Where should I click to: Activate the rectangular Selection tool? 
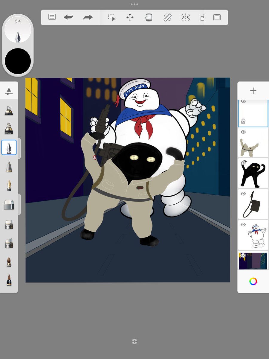pyautogui.click(x=111, y=17)
